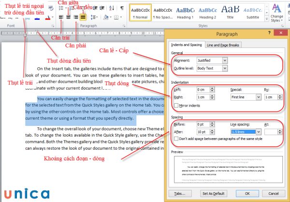Image resolution: width=290 pixels, height=202 pixels.
Task: Open the Borders dropdown arrow
Action: click(121, 17)
